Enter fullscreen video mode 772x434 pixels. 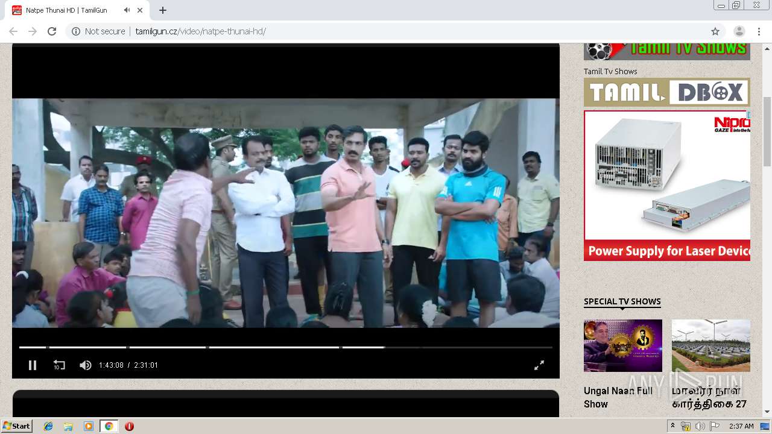[x=539, y=365]
